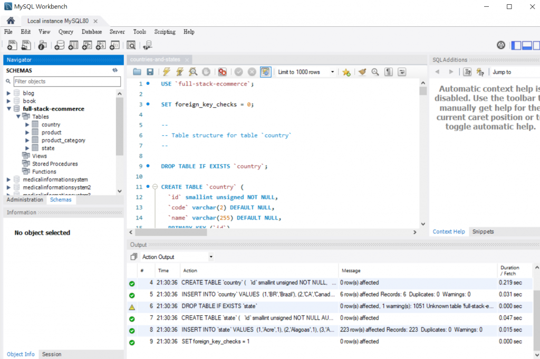
Task: Switch to the Administration tab
Action: point(25,200)
